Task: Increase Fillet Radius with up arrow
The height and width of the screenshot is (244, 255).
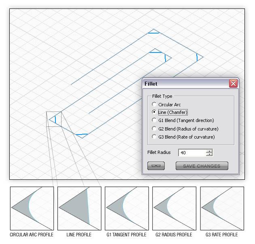Action: pyautogui.click(x=209, y=151)
